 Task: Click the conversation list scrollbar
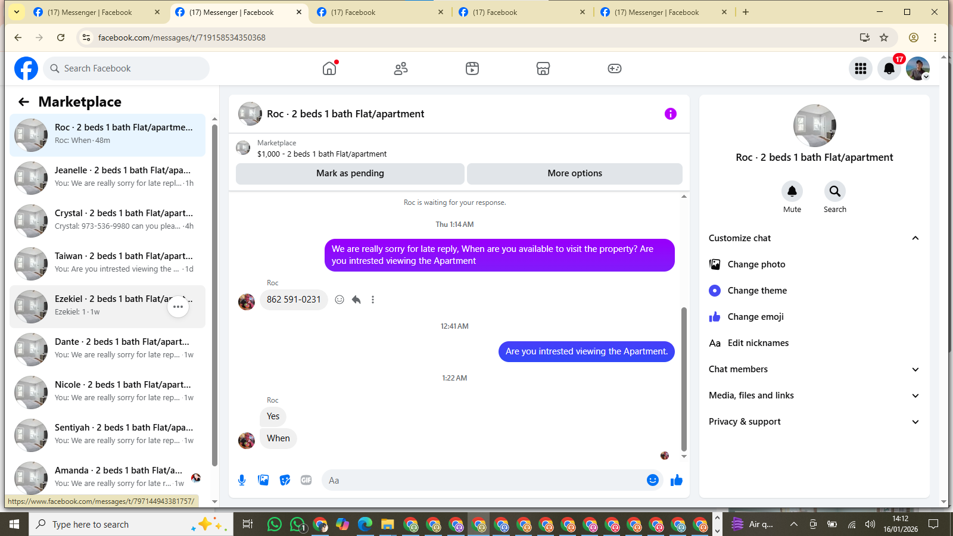click(214, 295)
